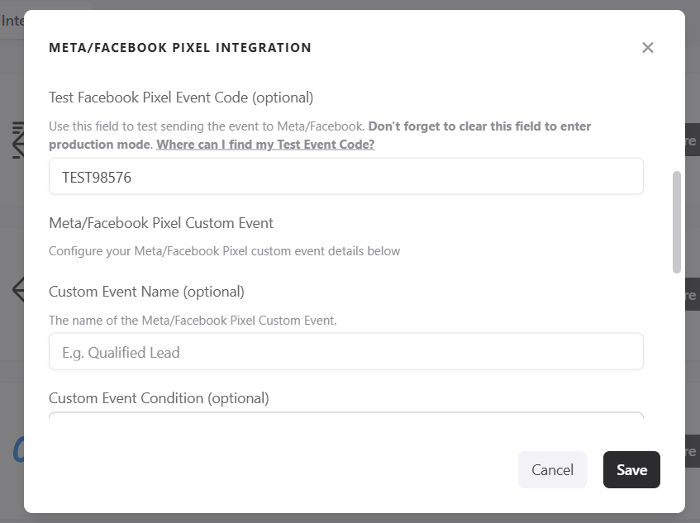Viewport: 700px width, 523px height.
Task: Click the partially hidden tab at the top left
Action: click(x=12, y=21)
